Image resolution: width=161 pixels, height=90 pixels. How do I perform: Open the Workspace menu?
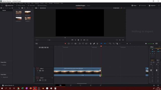click(57, 3)
